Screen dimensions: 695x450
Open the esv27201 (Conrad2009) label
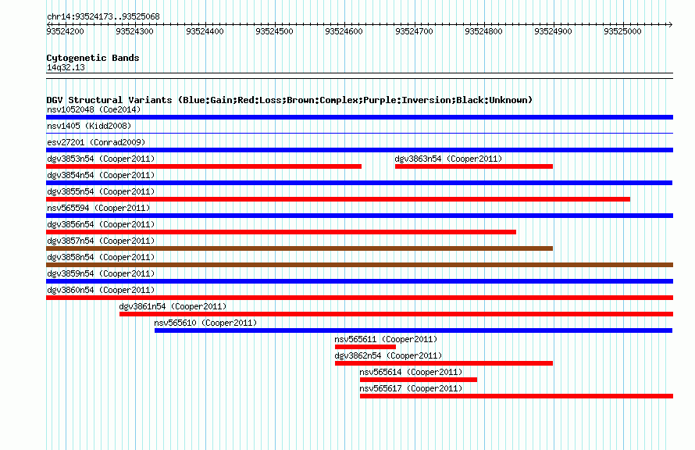click(x=96, y=142)
